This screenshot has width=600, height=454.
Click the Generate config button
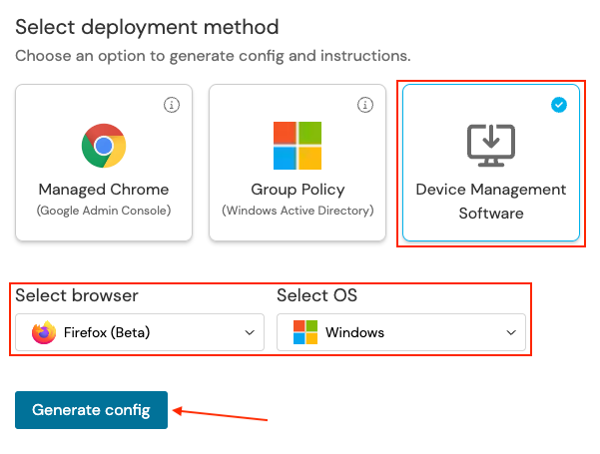tap(92, 410)
